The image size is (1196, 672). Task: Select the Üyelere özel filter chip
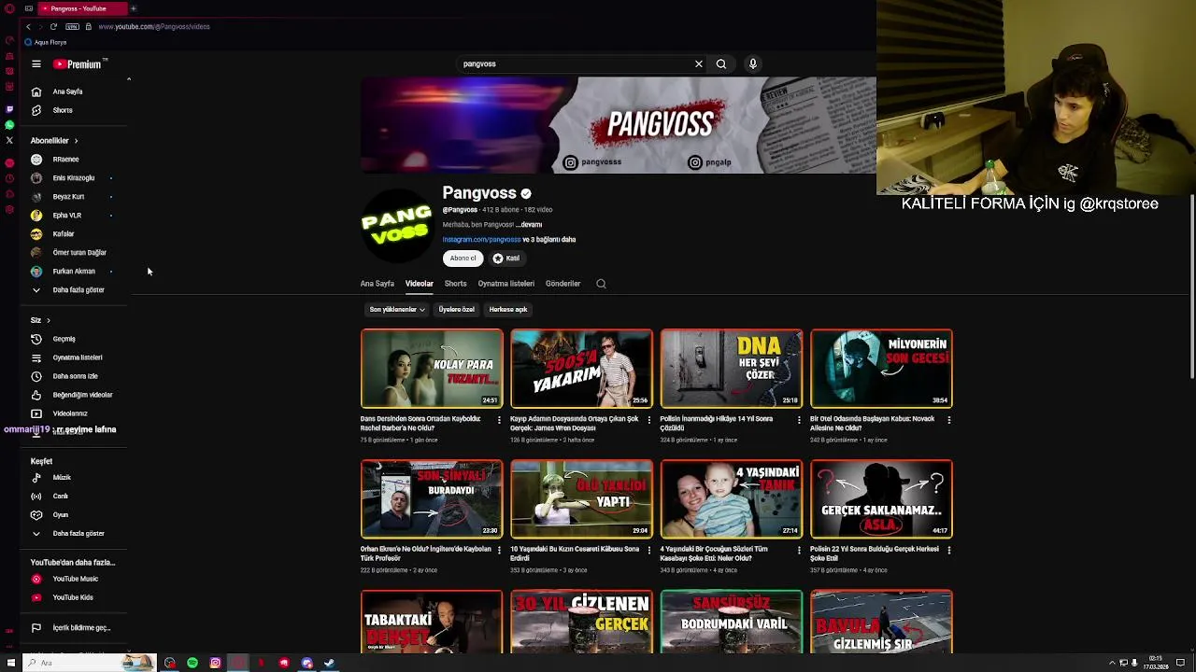tap(456, 309)
